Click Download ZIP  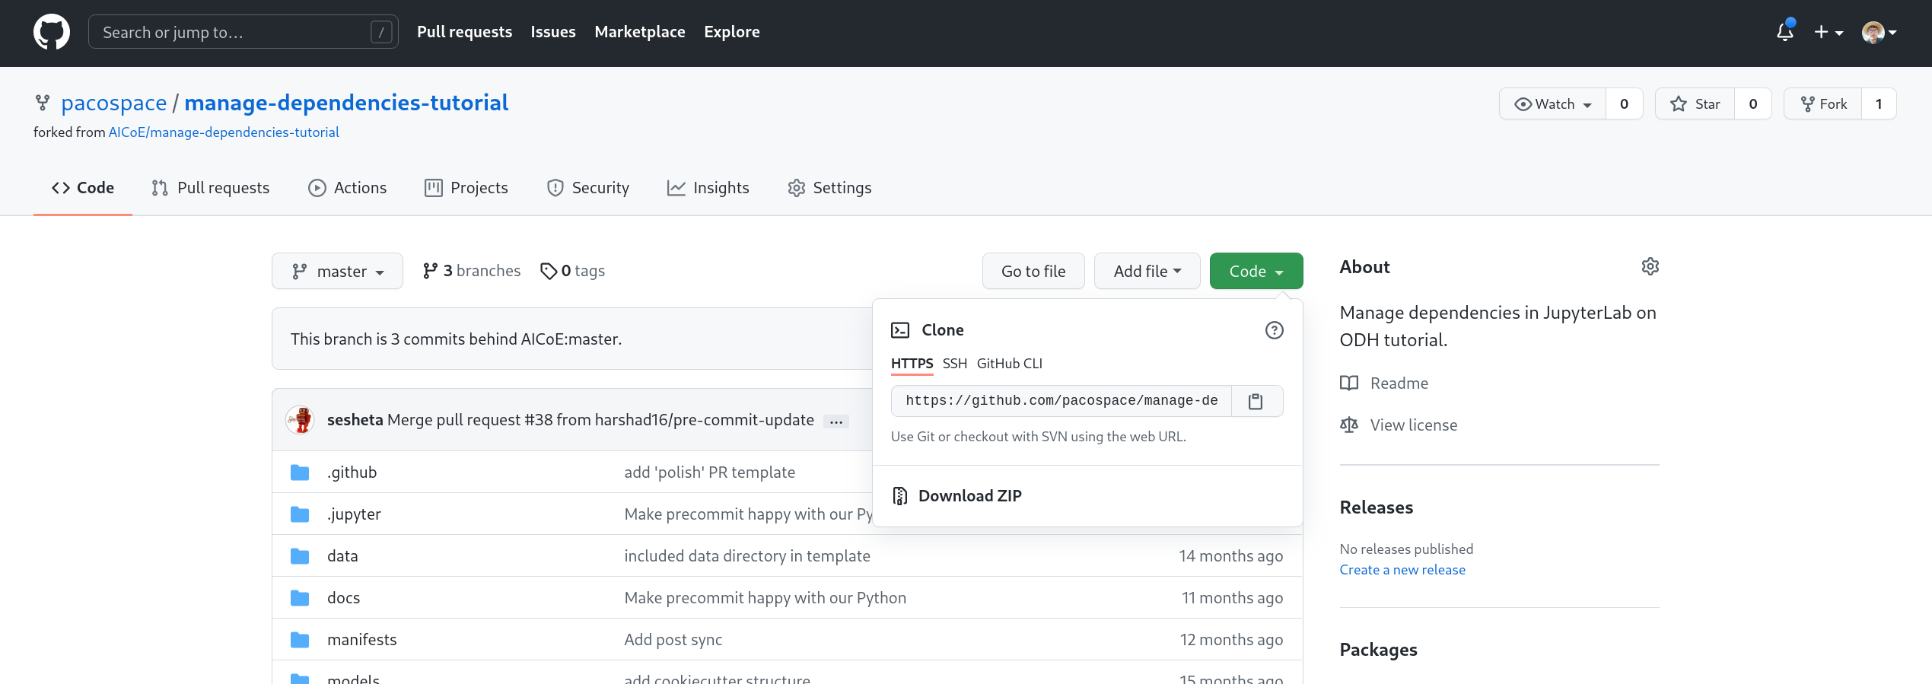coord(957,496)
